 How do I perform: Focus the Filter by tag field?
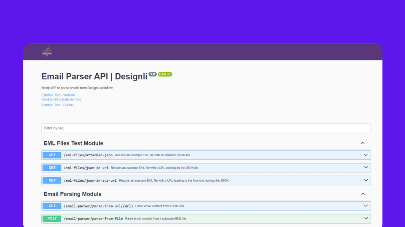point(206,128)
